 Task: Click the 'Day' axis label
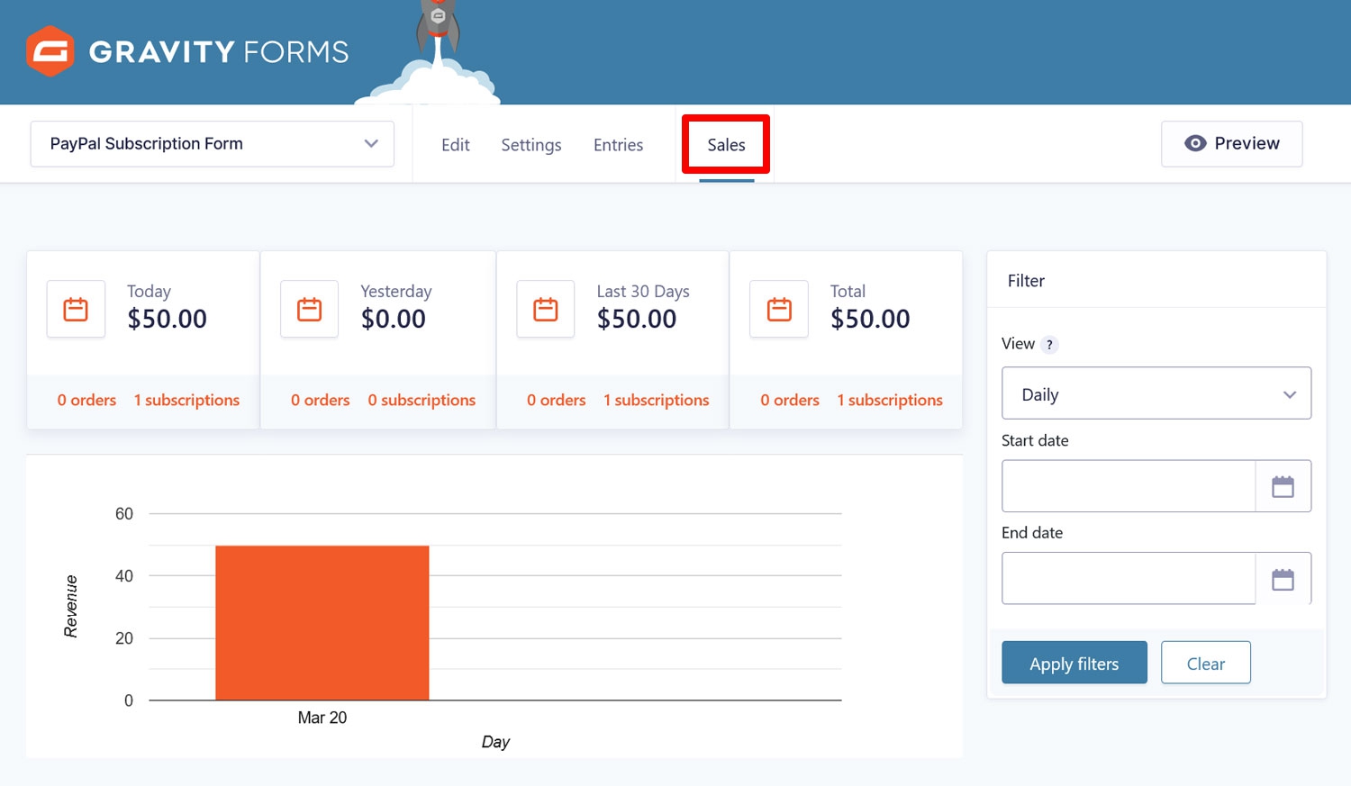pyautogui.click(x=495, y=742)
